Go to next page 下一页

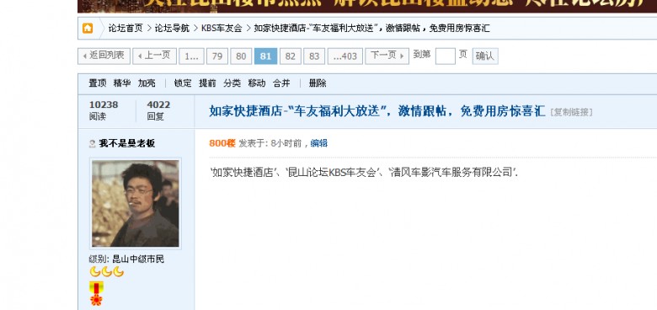(x=387, y=56)
